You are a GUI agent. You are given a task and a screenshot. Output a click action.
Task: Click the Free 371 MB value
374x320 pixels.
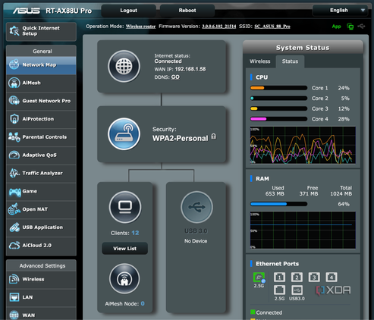pos(309,194)
